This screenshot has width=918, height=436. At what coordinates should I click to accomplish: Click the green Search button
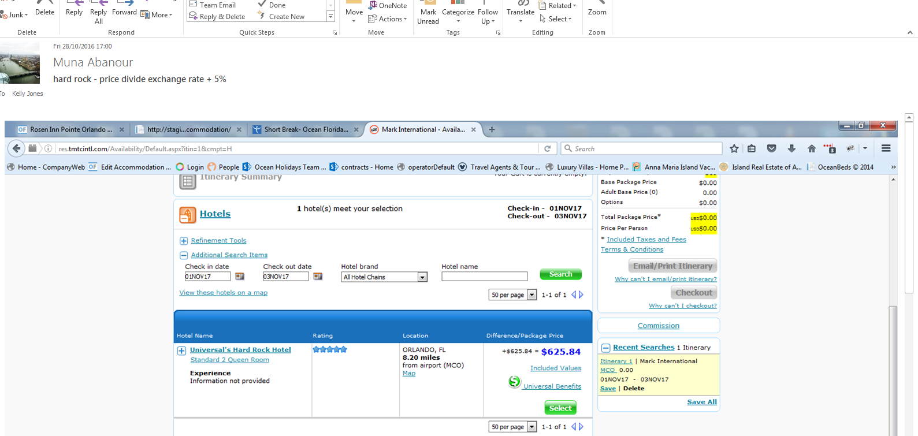click(x=560, y=274)
